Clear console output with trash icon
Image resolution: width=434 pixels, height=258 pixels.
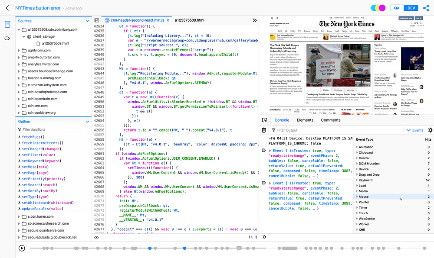[263, 130]
